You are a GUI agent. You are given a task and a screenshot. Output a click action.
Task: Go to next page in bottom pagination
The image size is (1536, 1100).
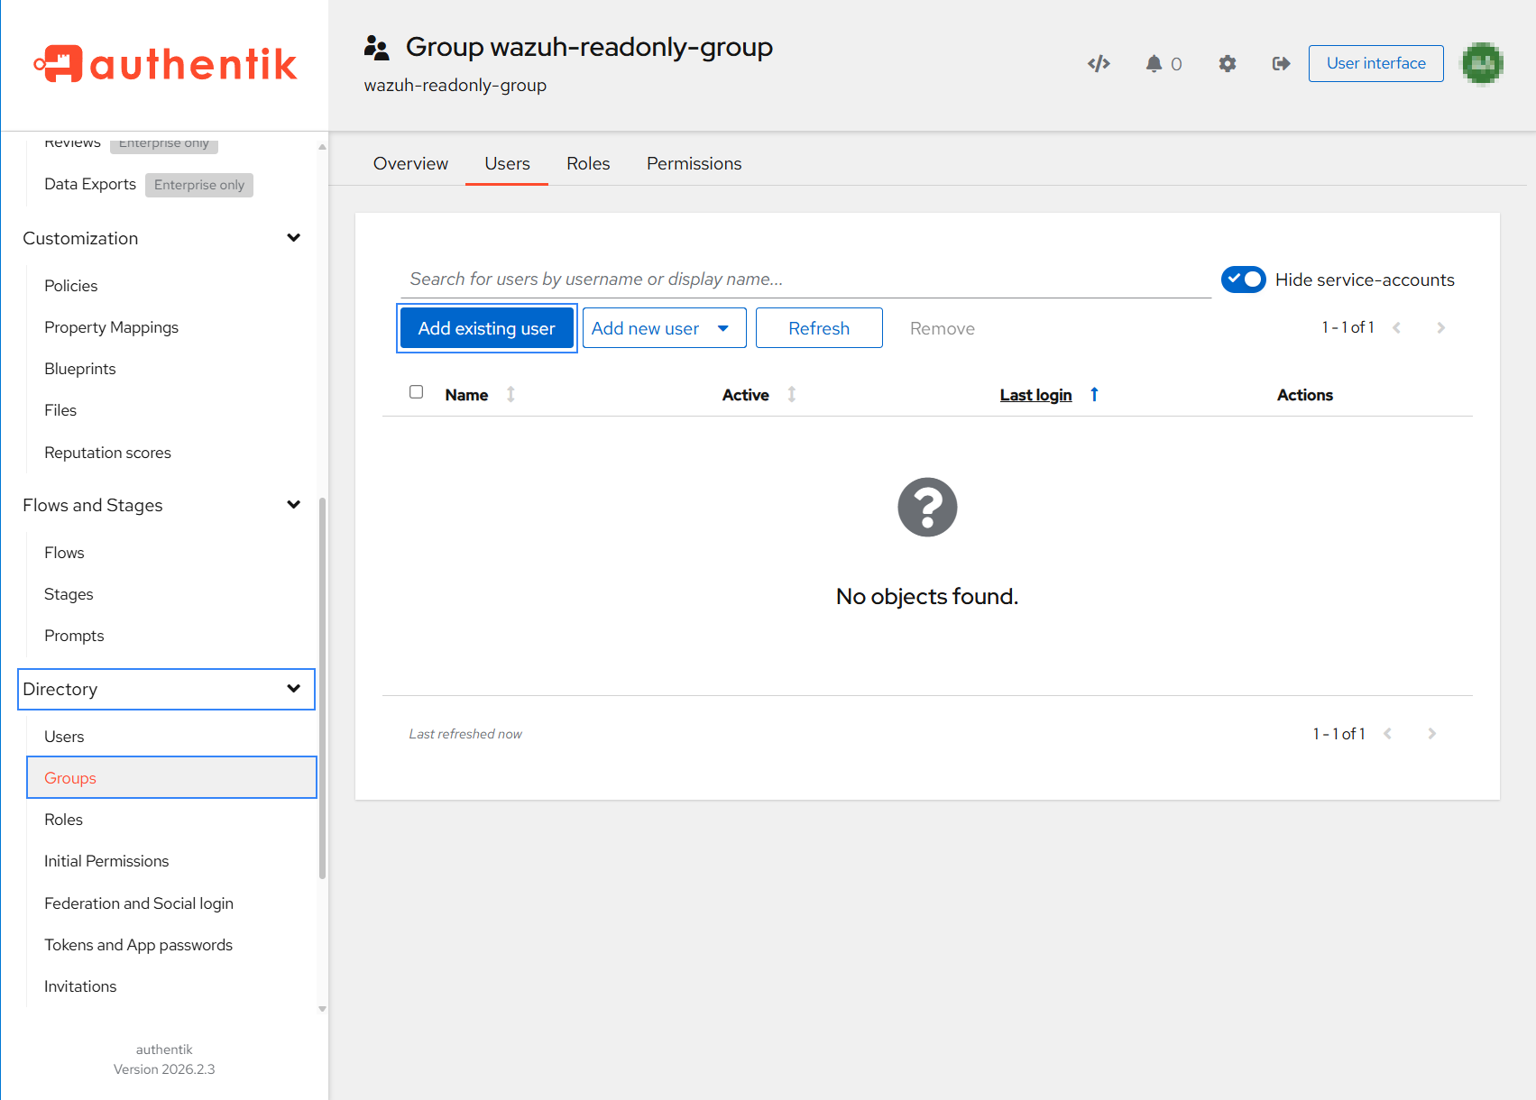(x=1431, y=733)
